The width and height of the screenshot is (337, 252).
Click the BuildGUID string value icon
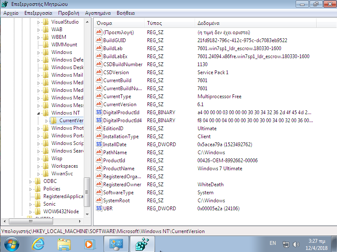coord(99,40)
